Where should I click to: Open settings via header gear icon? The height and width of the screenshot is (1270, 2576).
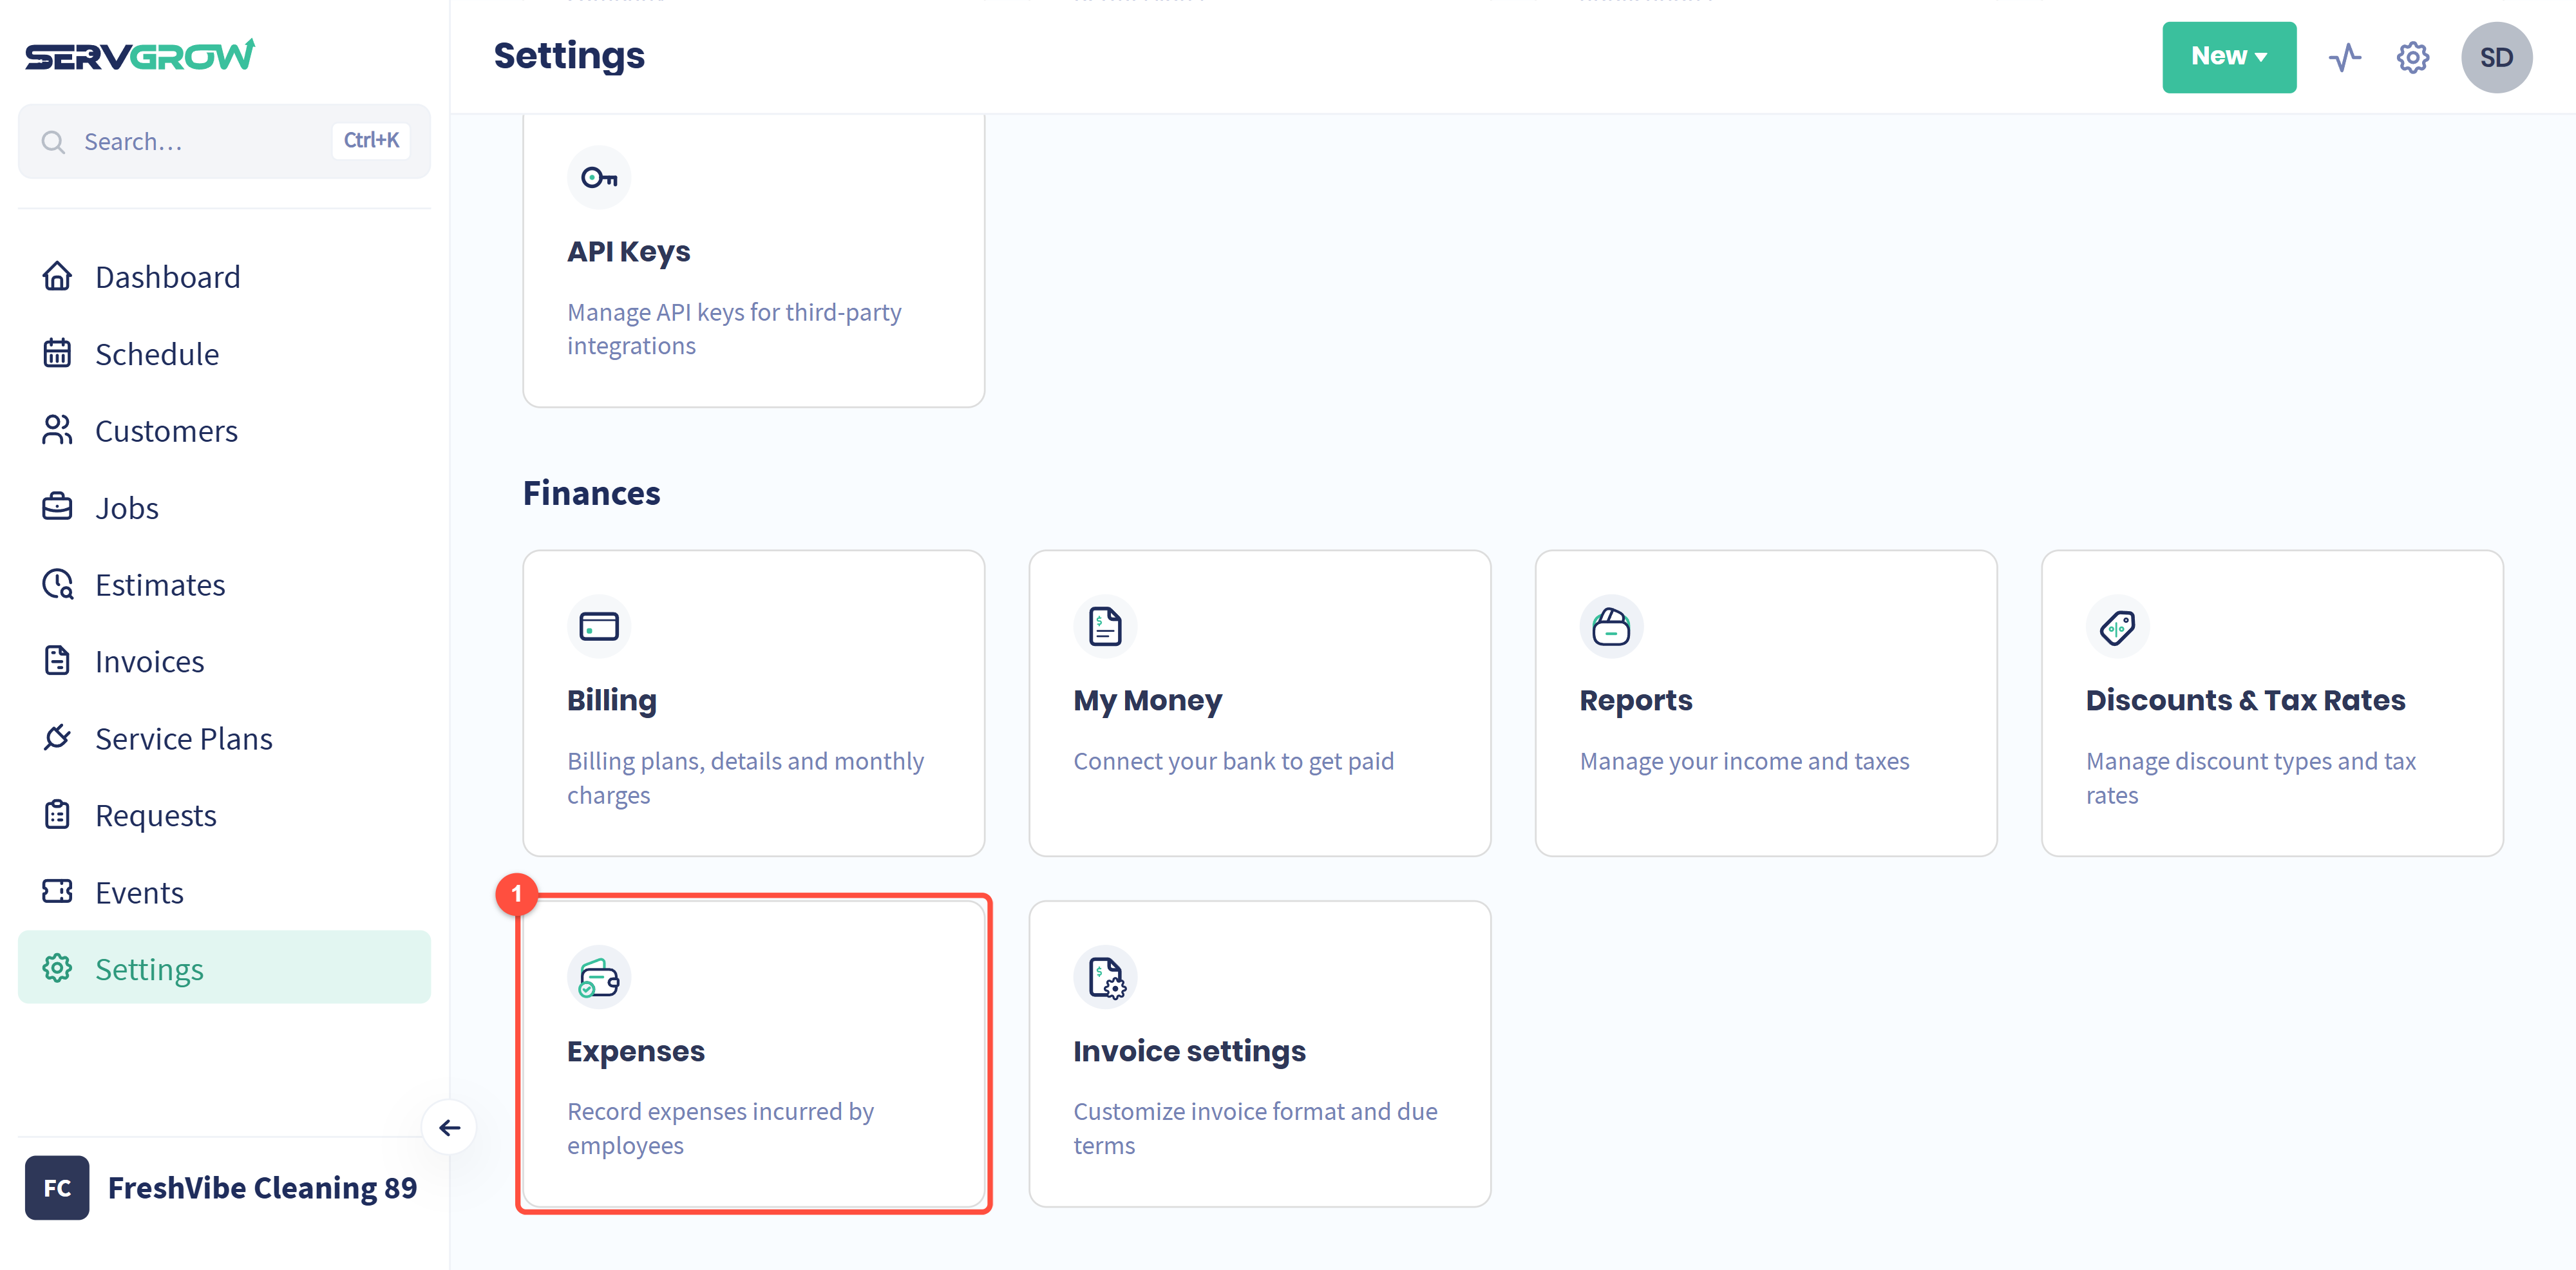click(2412, 57)
